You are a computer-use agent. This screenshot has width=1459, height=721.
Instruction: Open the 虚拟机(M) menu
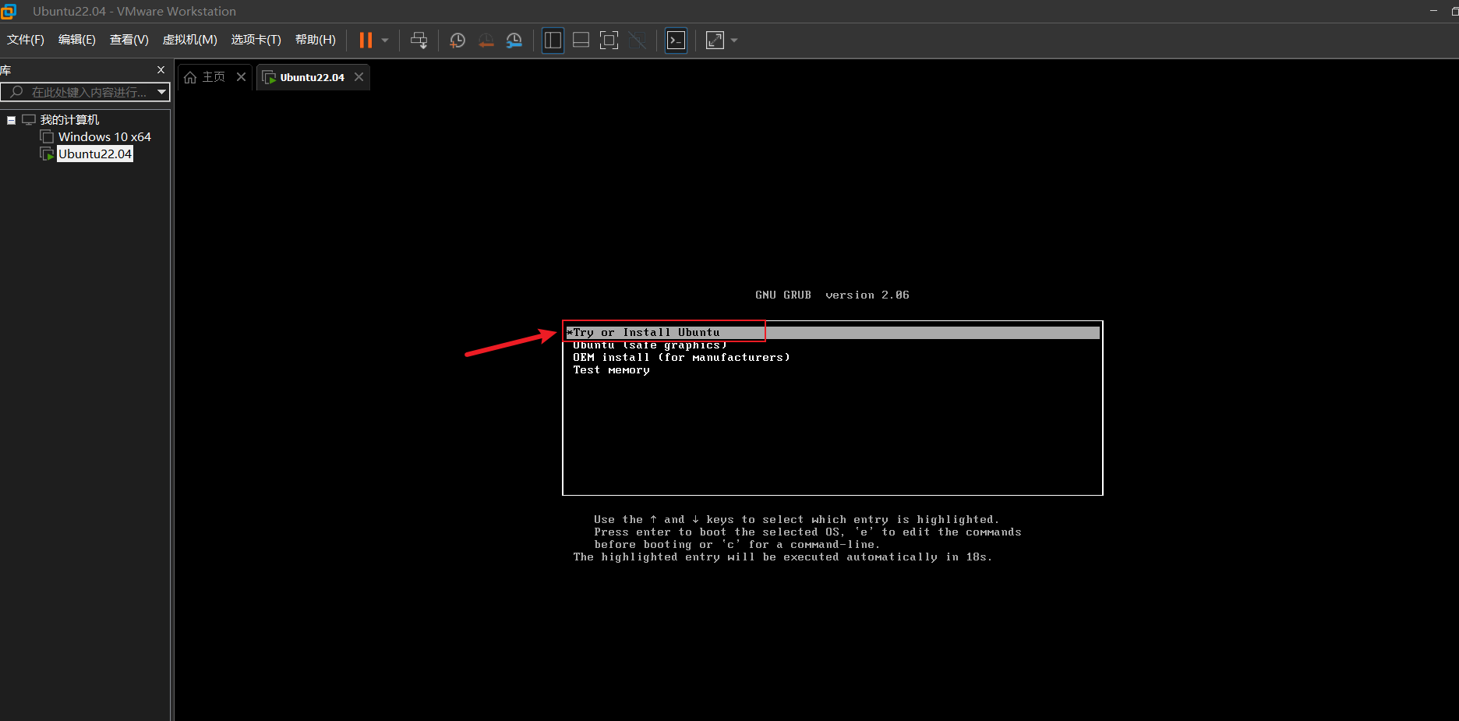[x=190, y=40]
